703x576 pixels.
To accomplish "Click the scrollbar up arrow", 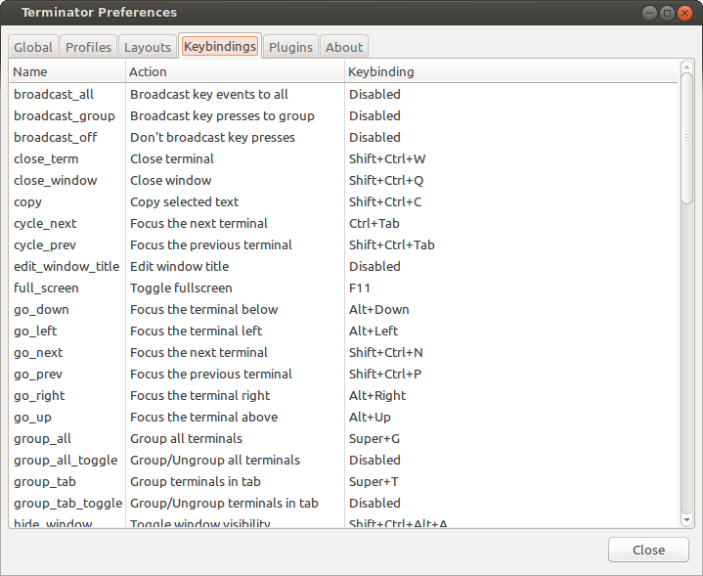I will point(686,67).
